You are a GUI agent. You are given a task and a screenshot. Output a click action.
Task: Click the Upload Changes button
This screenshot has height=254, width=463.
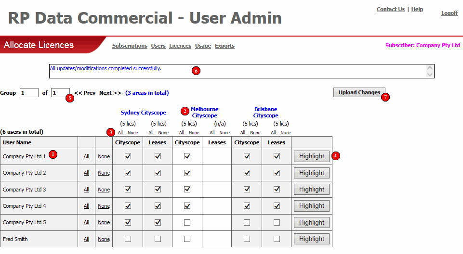pyautogui.click(x=359, y=92)
